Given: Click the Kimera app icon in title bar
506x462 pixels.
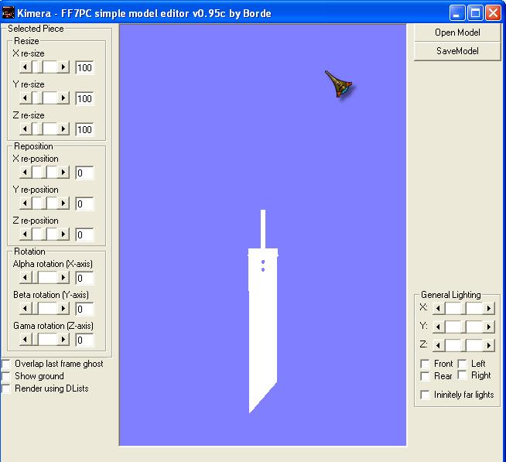Looking at the screenshot, I should [x=8, y=13].
